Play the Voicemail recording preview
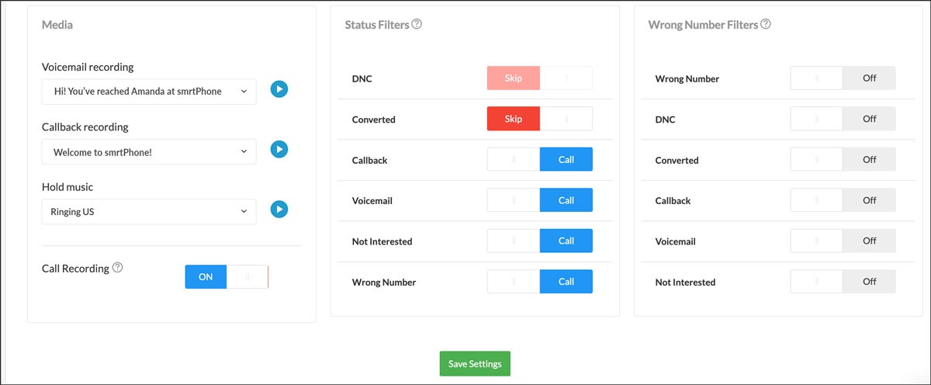The image size is (931, 385). coord(279,90)
